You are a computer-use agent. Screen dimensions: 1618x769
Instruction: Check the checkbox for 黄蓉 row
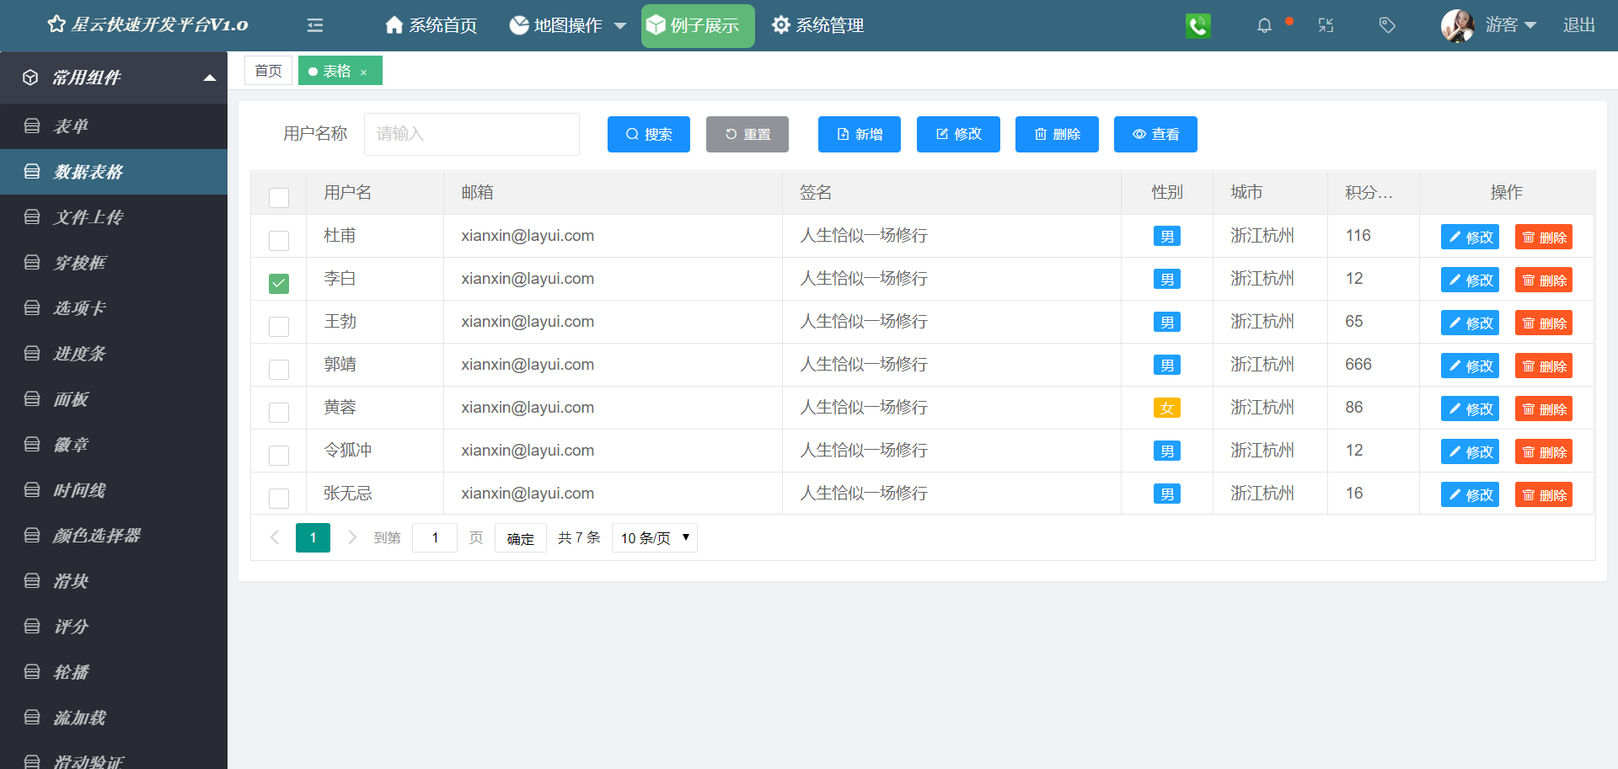[x=279, y=412]
